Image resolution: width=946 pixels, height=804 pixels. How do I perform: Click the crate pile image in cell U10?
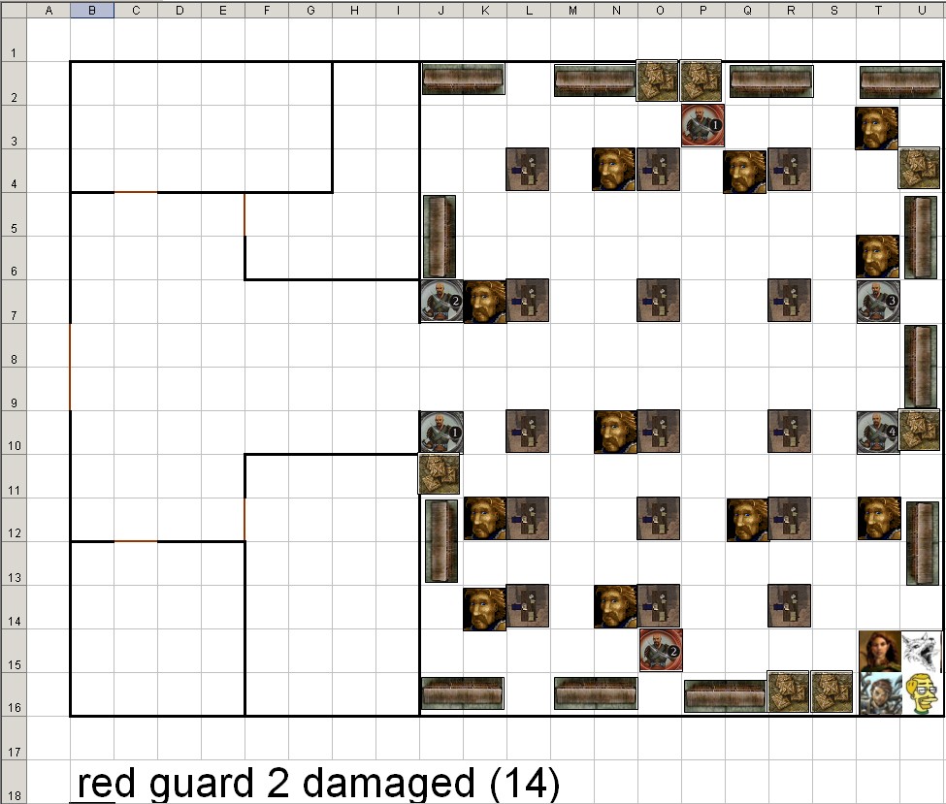[920, 430]
